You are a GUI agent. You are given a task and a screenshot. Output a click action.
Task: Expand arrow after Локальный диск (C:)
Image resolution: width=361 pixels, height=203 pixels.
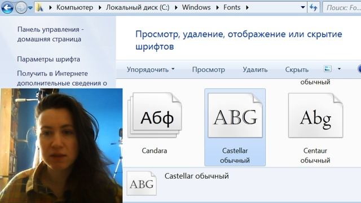176,7
